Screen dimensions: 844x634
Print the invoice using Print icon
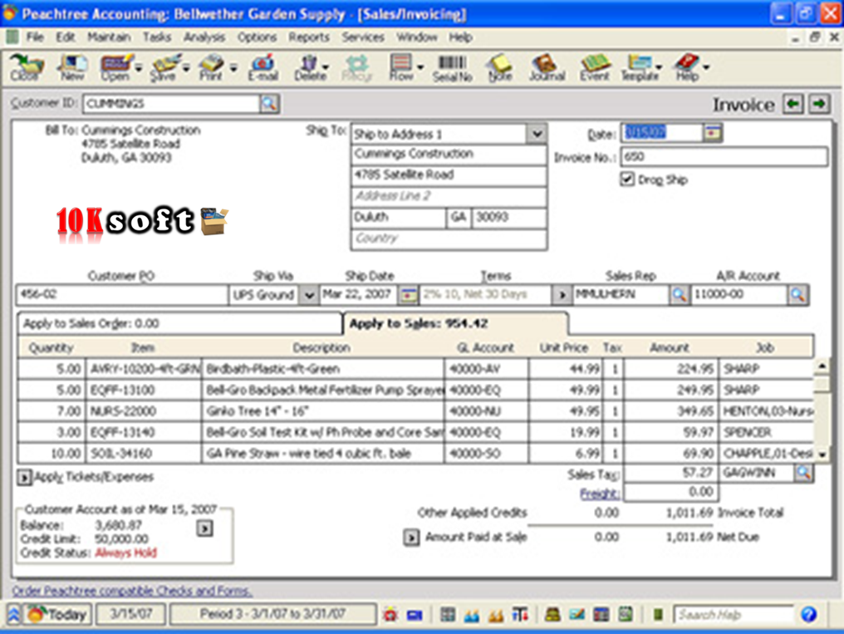[x=210, y=68]
